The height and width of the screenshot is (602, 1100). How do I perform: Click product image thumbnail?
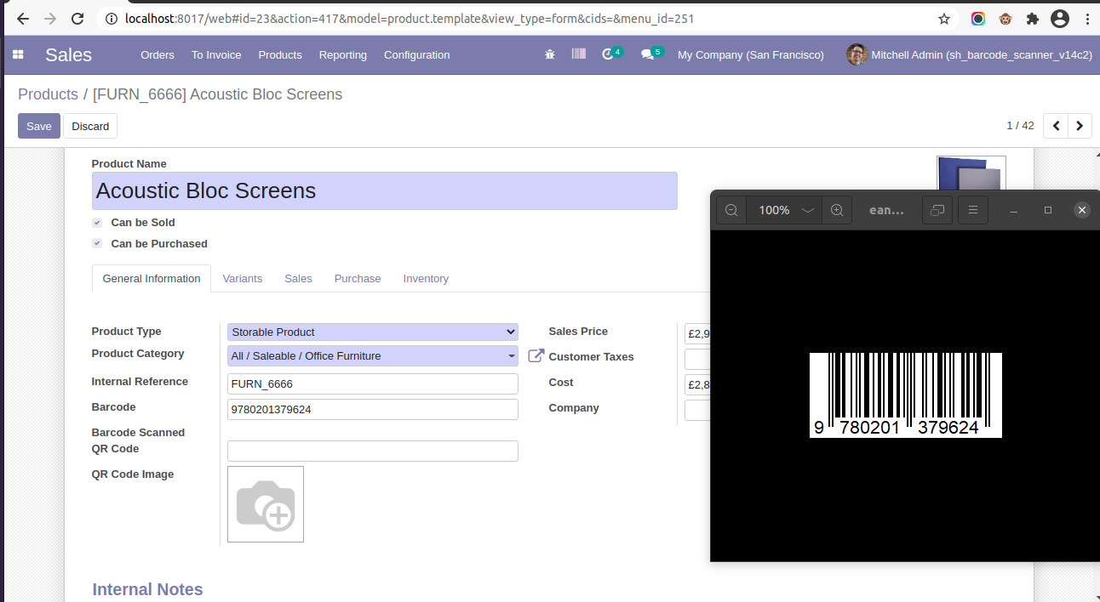pyautogui.click(x=971, y=173)
